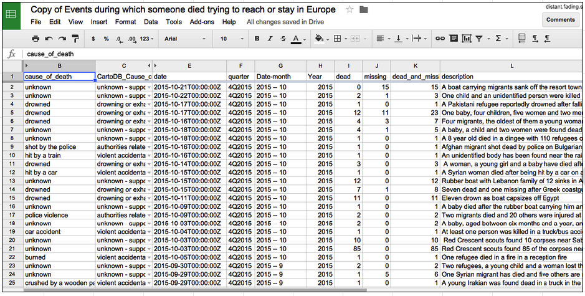
Task: Open the View menu
Action: point(76,22)
